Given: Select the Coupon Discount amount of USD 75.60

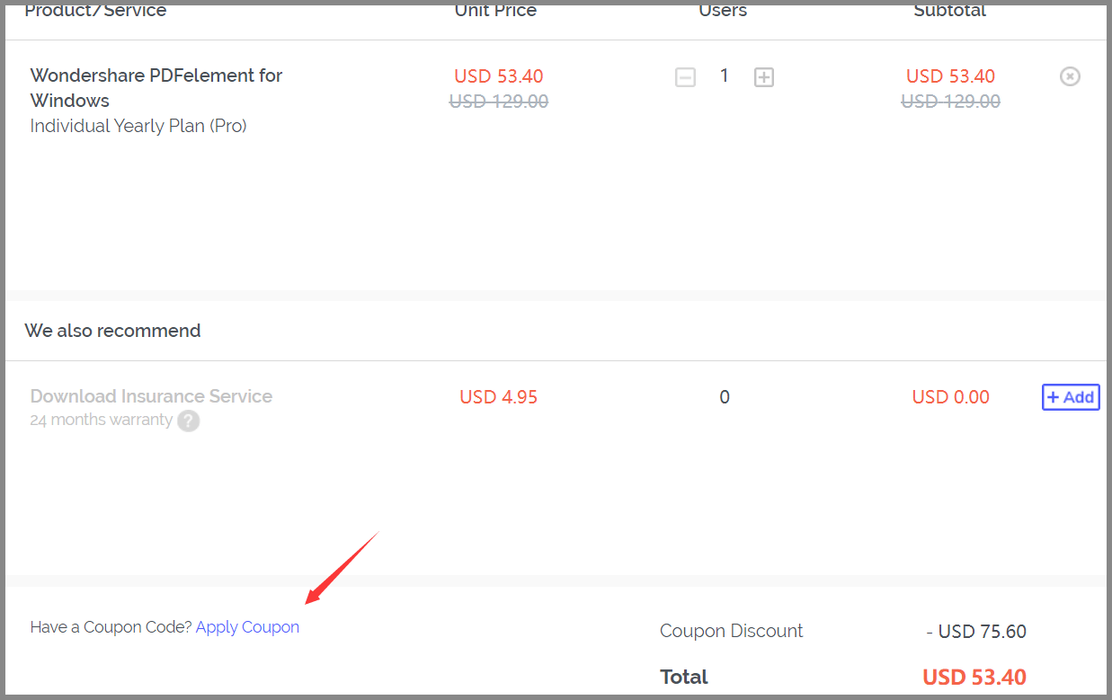Looking at the screenshot, I should click(982, 631).
